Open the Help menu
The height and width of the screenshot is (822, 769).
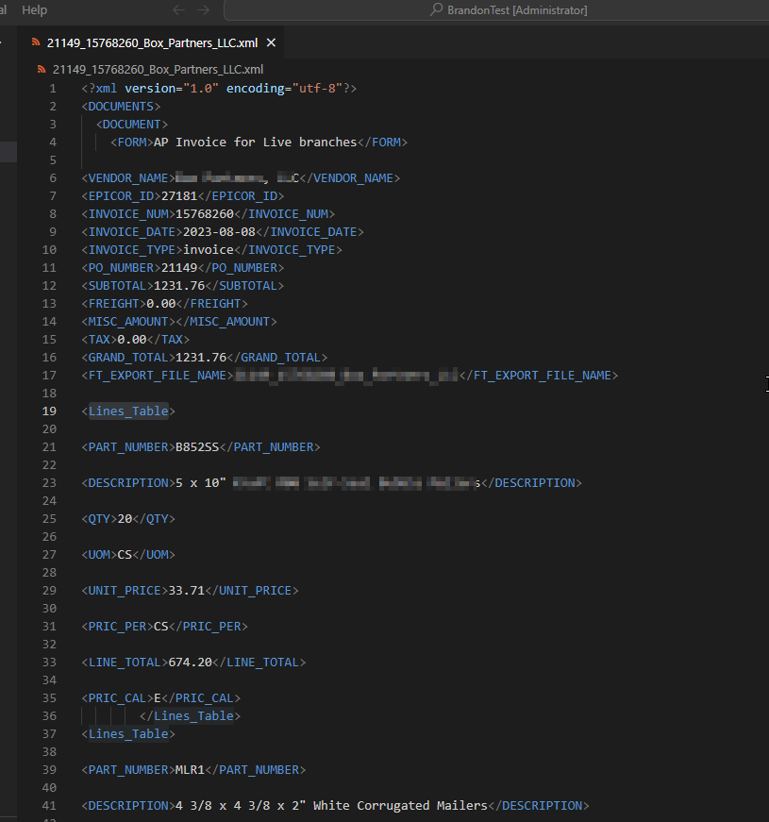pos(34,9)
